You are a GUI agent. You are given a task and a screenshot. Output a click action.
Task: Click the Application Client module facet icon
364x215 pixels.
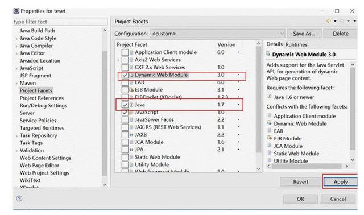131,52
